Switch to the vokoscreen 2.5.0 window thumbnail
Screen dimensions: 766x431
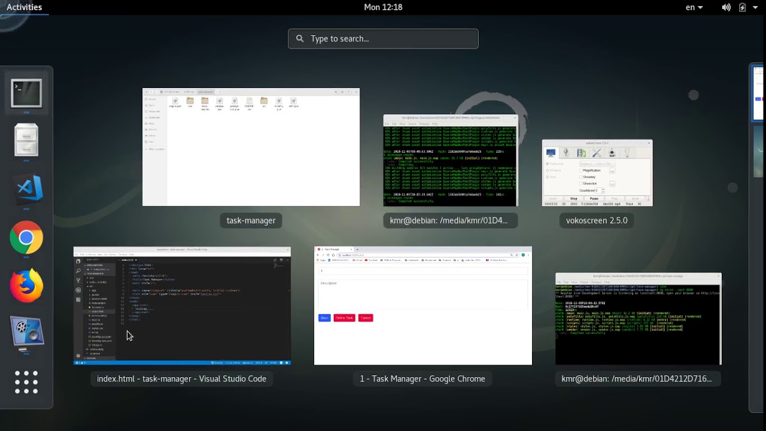point(597,173)
